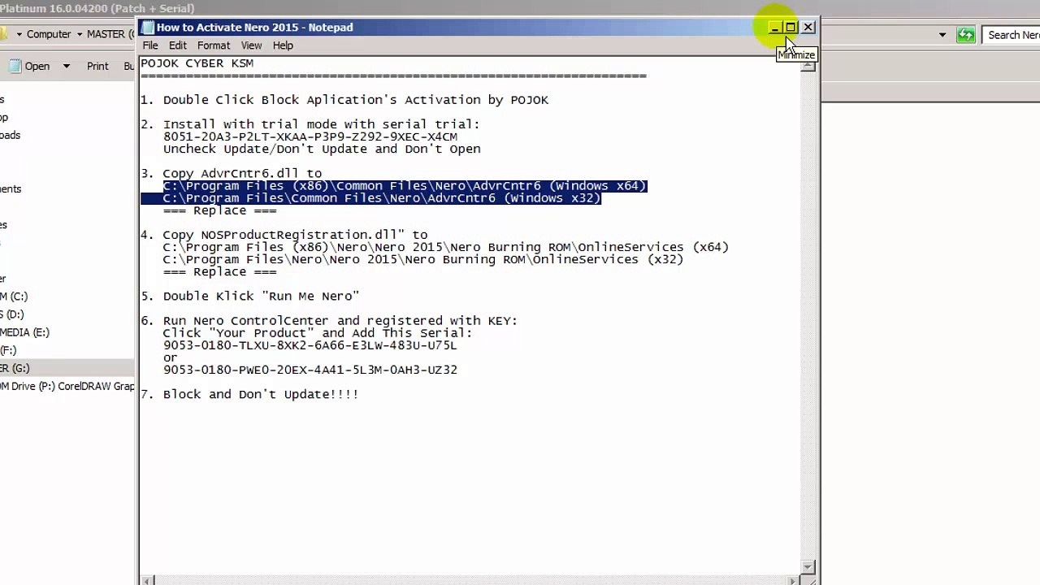
Task: Click the highlighted AdvrCntr6 (Windows x32) path line
Action: pyautogui.click(x=382, y=198)
